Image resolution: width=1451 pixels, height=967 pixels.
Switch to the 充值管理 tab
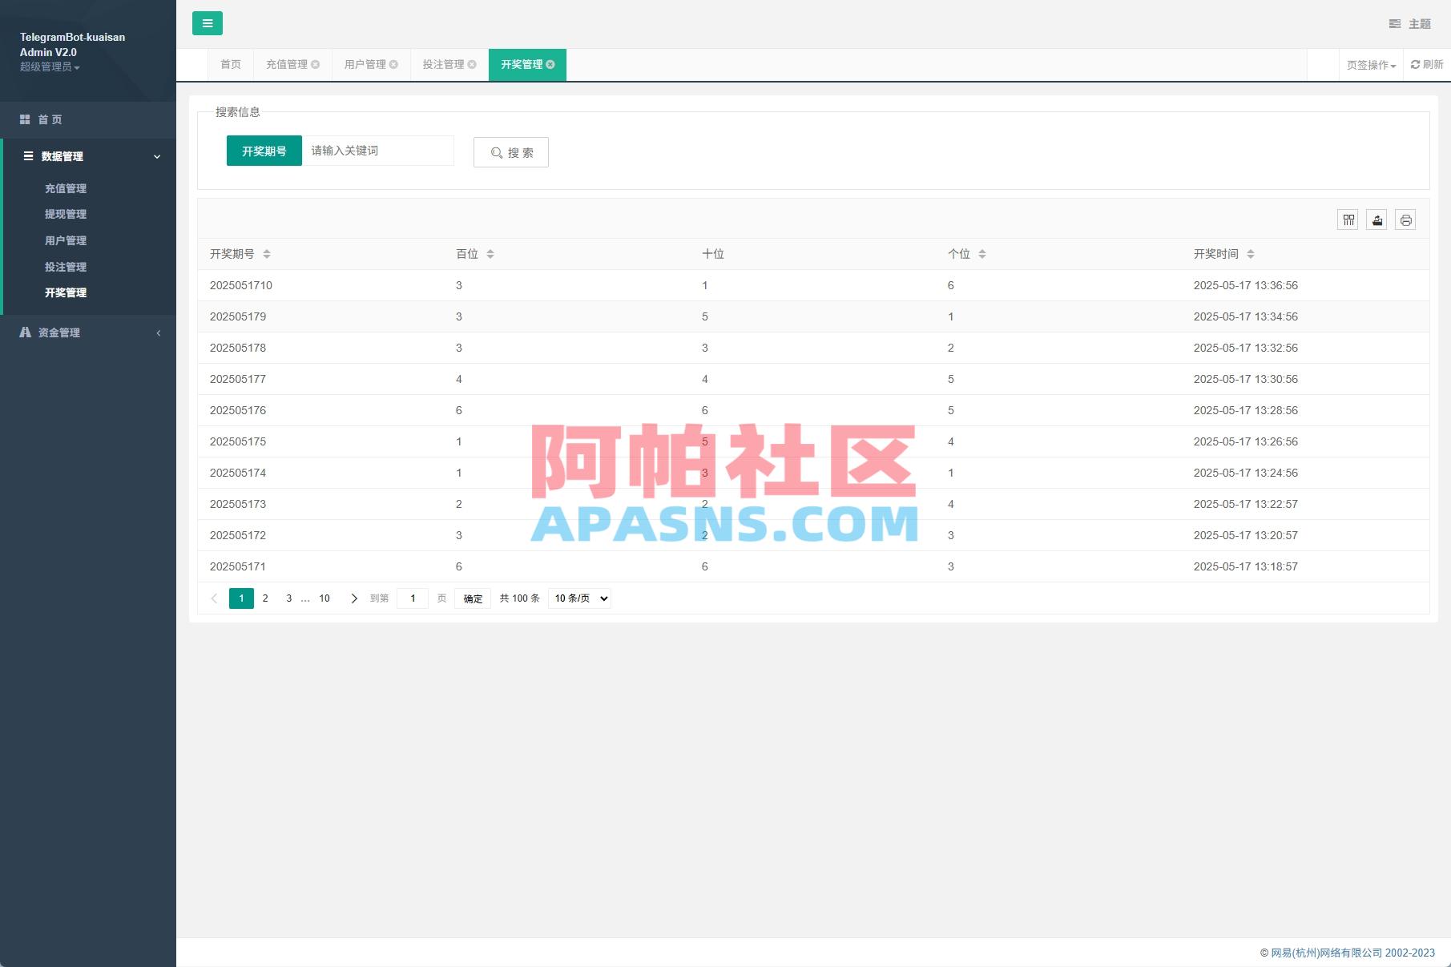pyautogui.click(x=285, y=65)
